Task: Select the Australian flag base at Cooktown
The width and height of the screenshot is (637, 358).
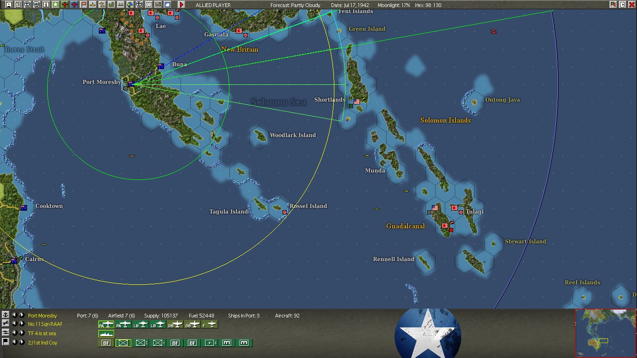Action: 23,208
